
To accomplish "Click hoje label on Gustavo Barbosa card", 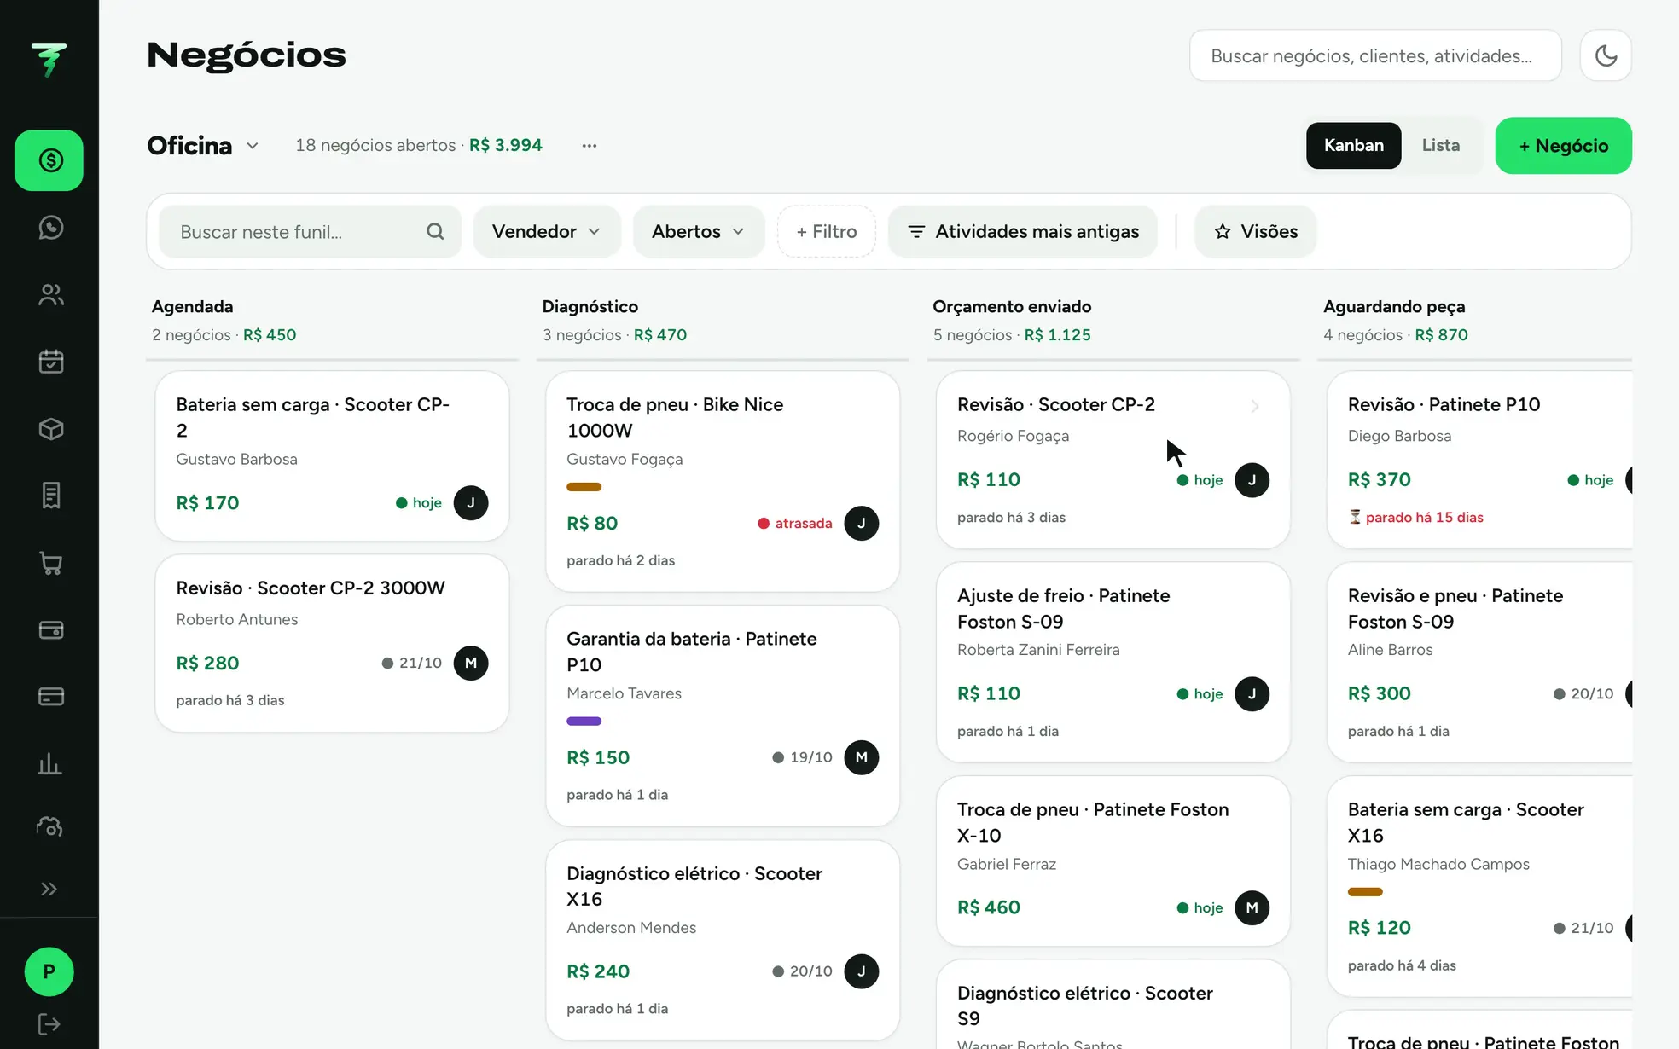I will (419, 503).
